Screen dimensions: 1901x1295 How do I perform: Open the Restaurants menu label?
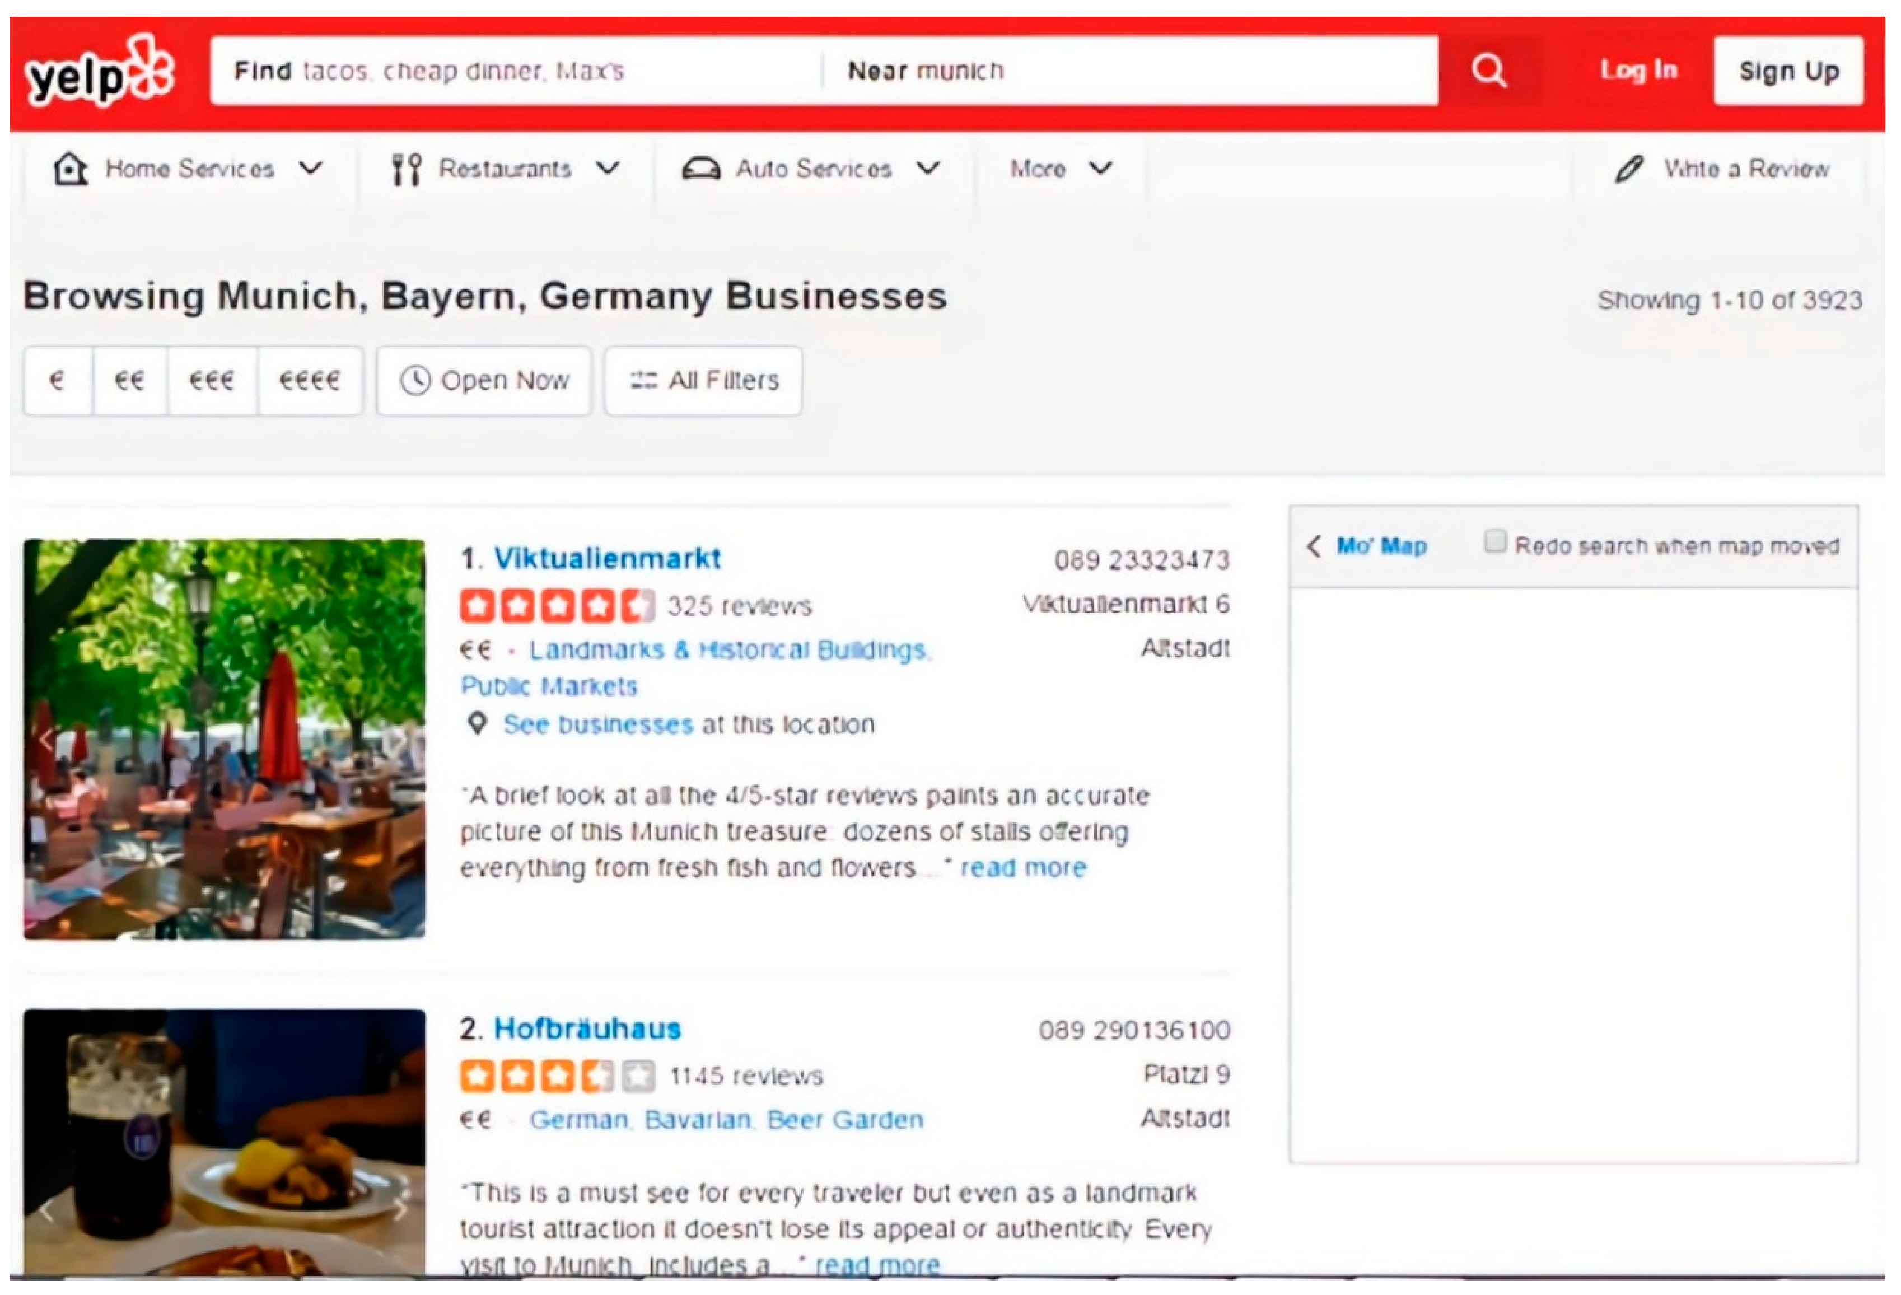[505, 169]
